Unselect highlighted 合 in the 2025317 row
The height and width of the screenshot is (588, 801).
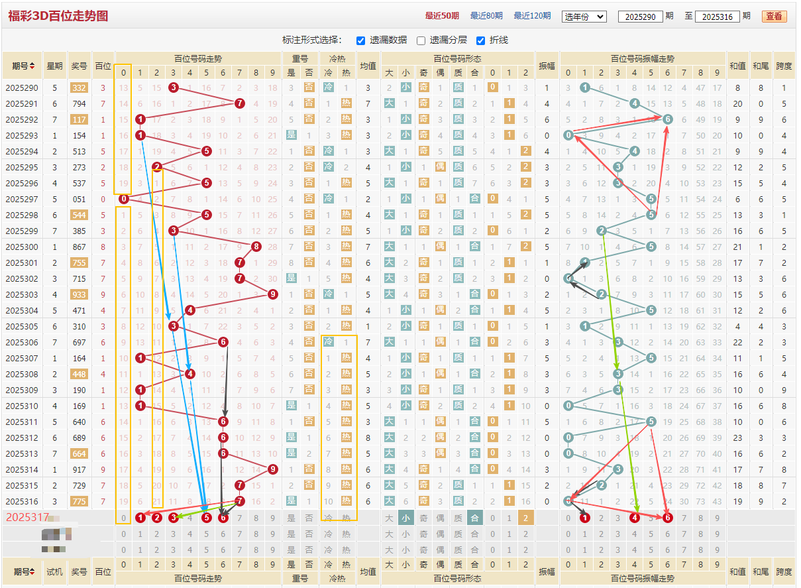coord(474,518)
